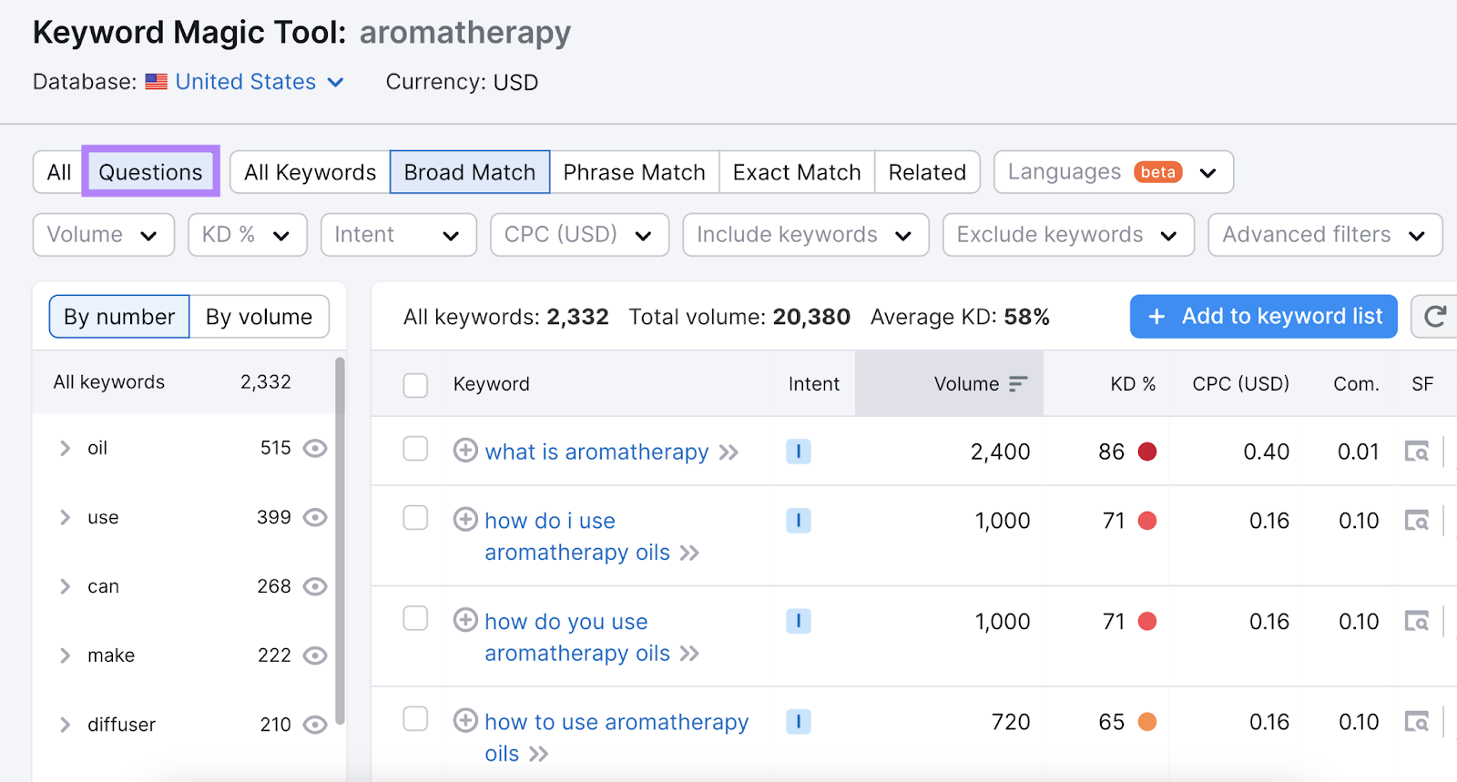Open the KD % filter dropdown

tap(247, 235)
